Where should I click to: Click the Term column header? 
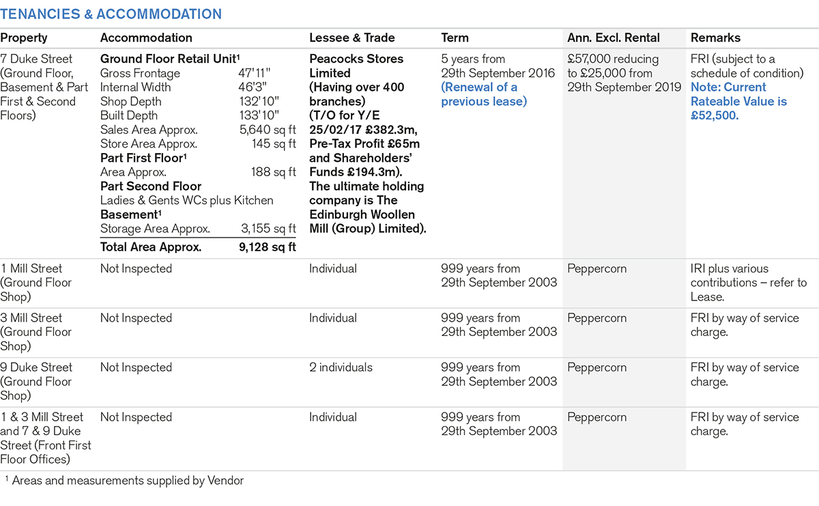pyautogui.click(x=455, y=38)
